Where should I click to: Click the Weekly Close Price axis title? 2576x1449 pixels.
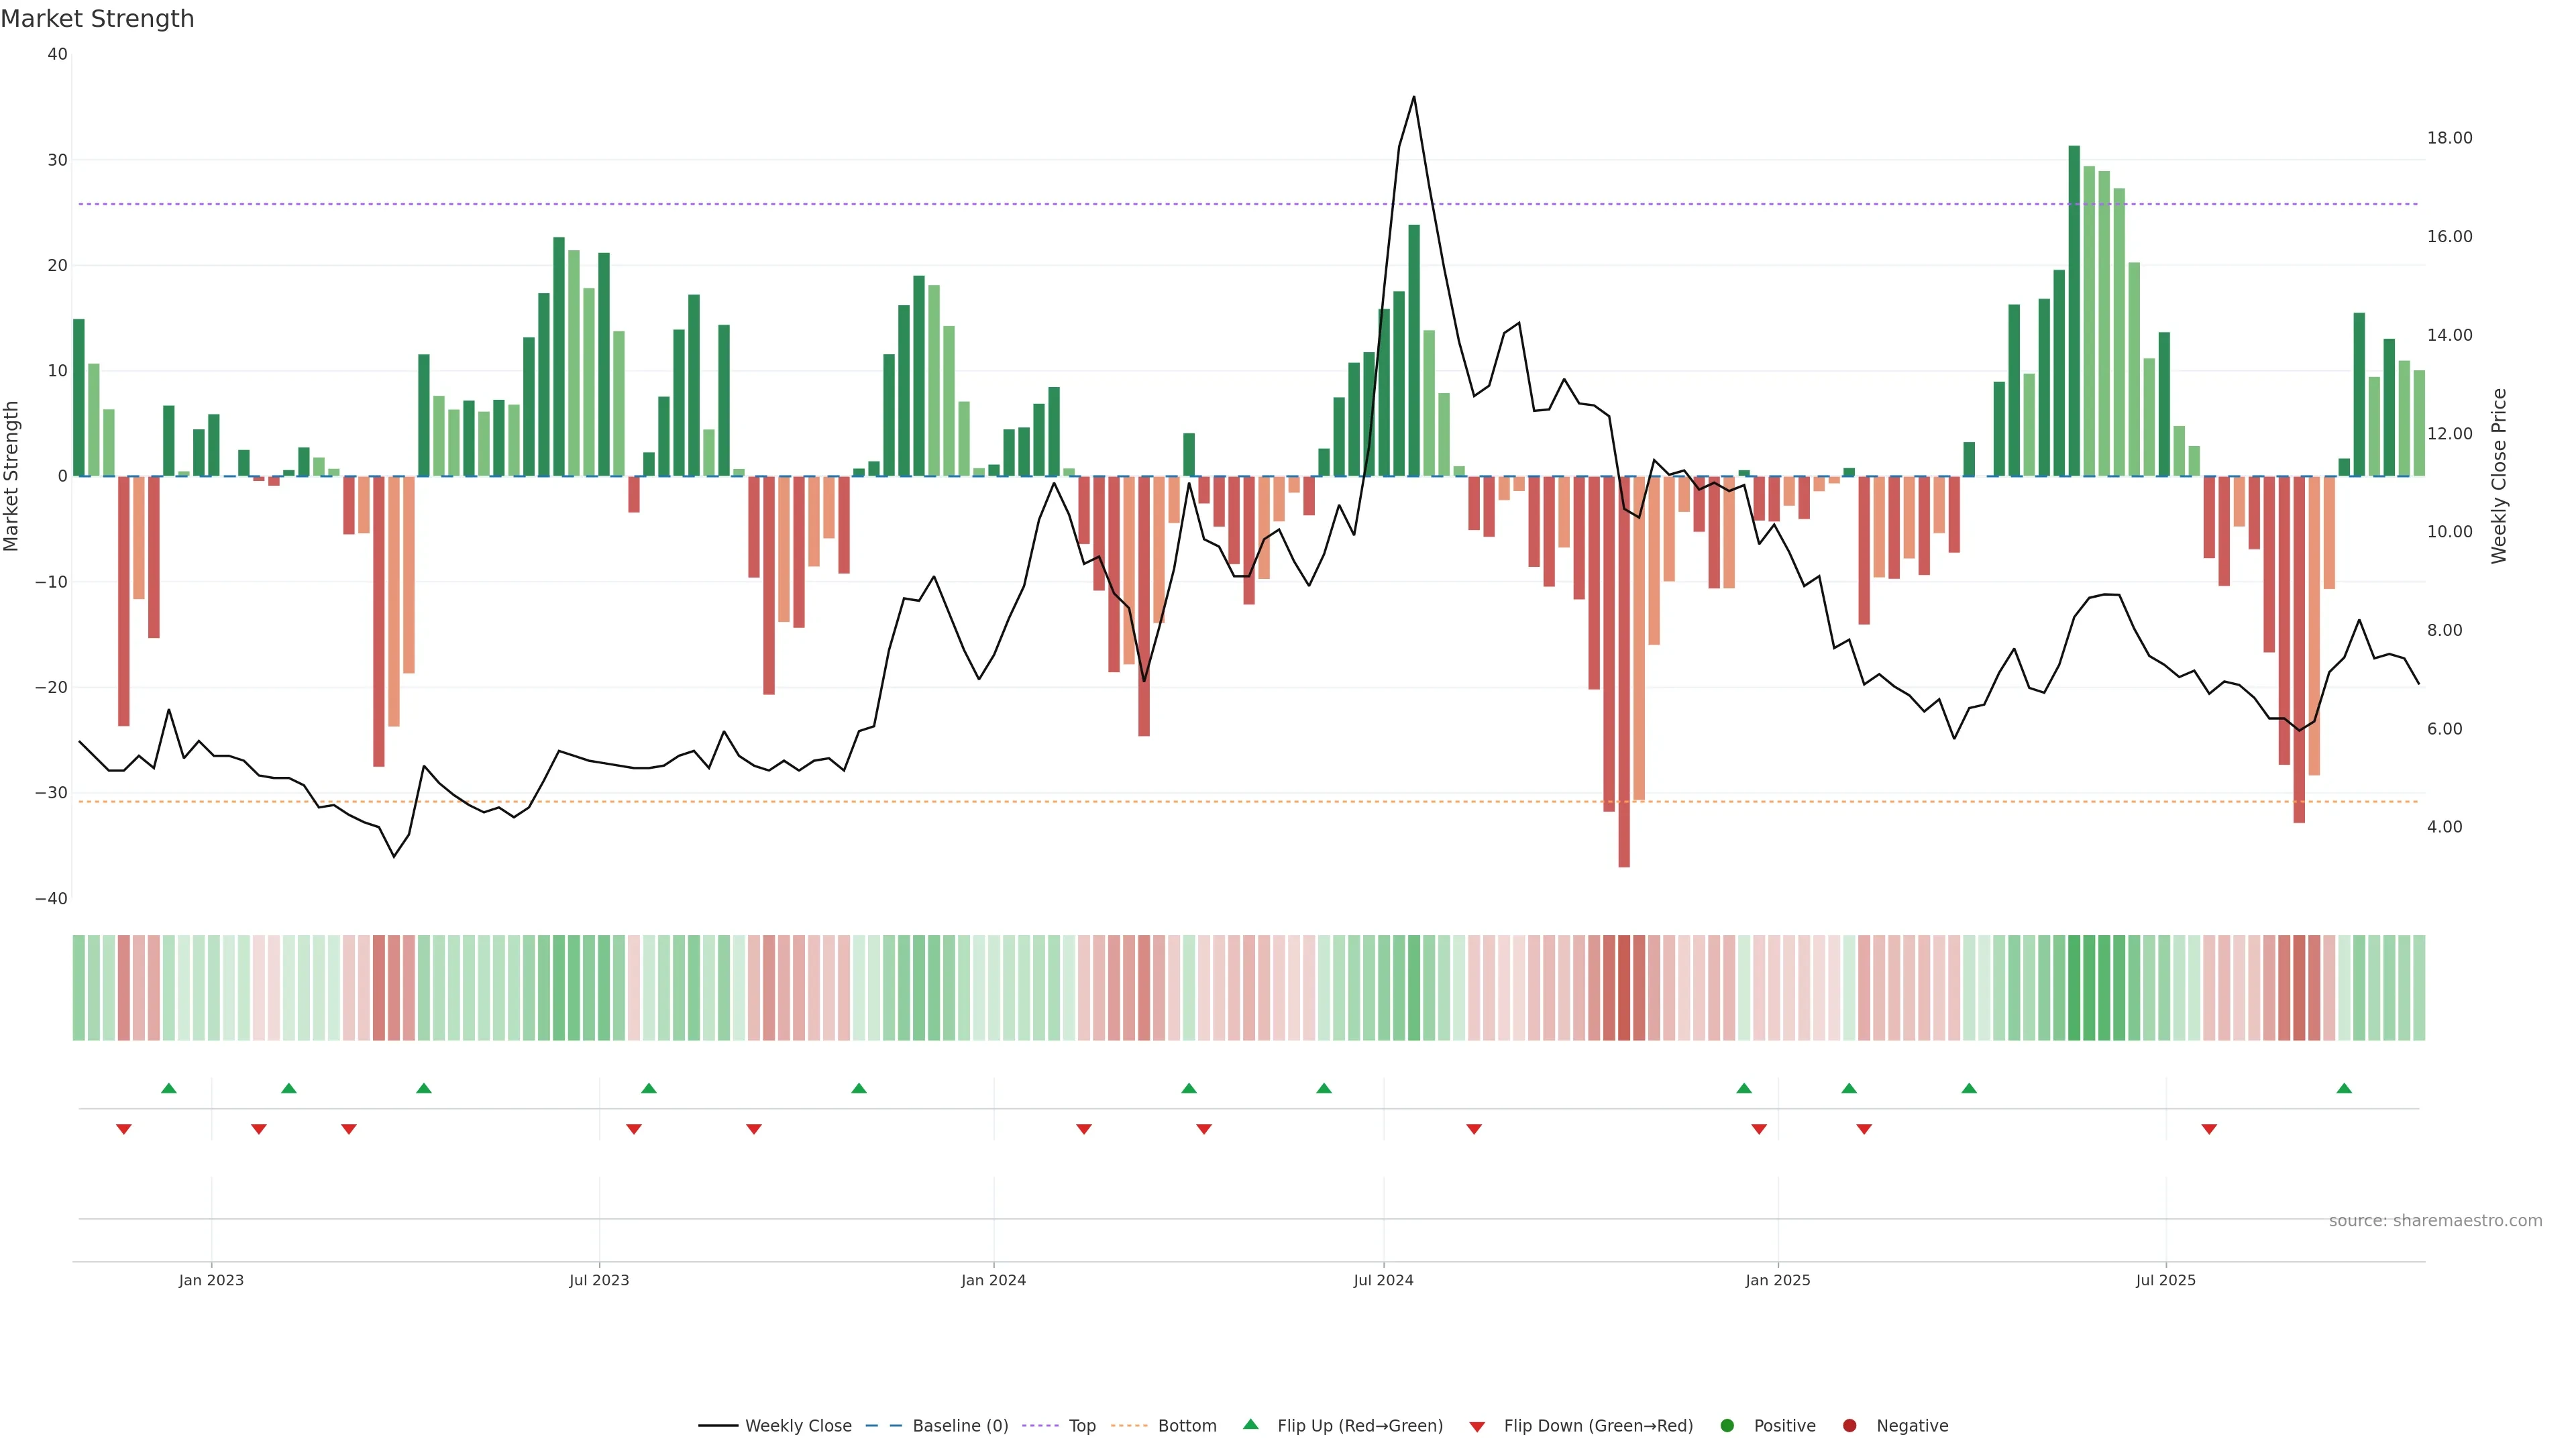[x=2499, y=476]
